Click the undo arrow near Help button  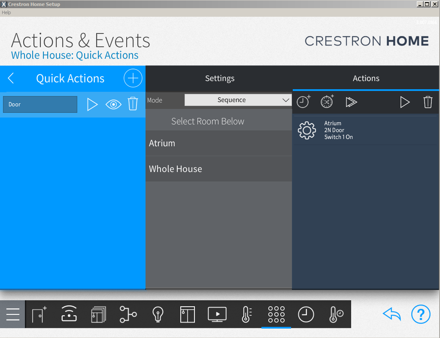pyautogui.click(x=391, y=314)
